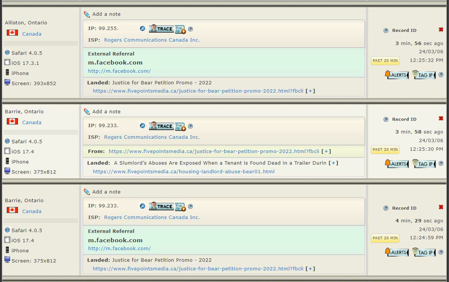The width and height of the screenshot is (449, 282).
Task: Open Pop Up icon in 12:25:30 PM record
Action: 180,127
